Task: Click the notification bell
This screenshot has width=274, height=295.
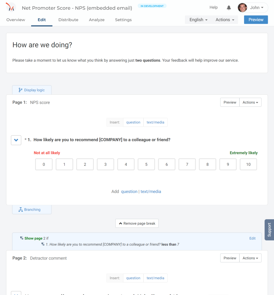Action: click(229, 7)
